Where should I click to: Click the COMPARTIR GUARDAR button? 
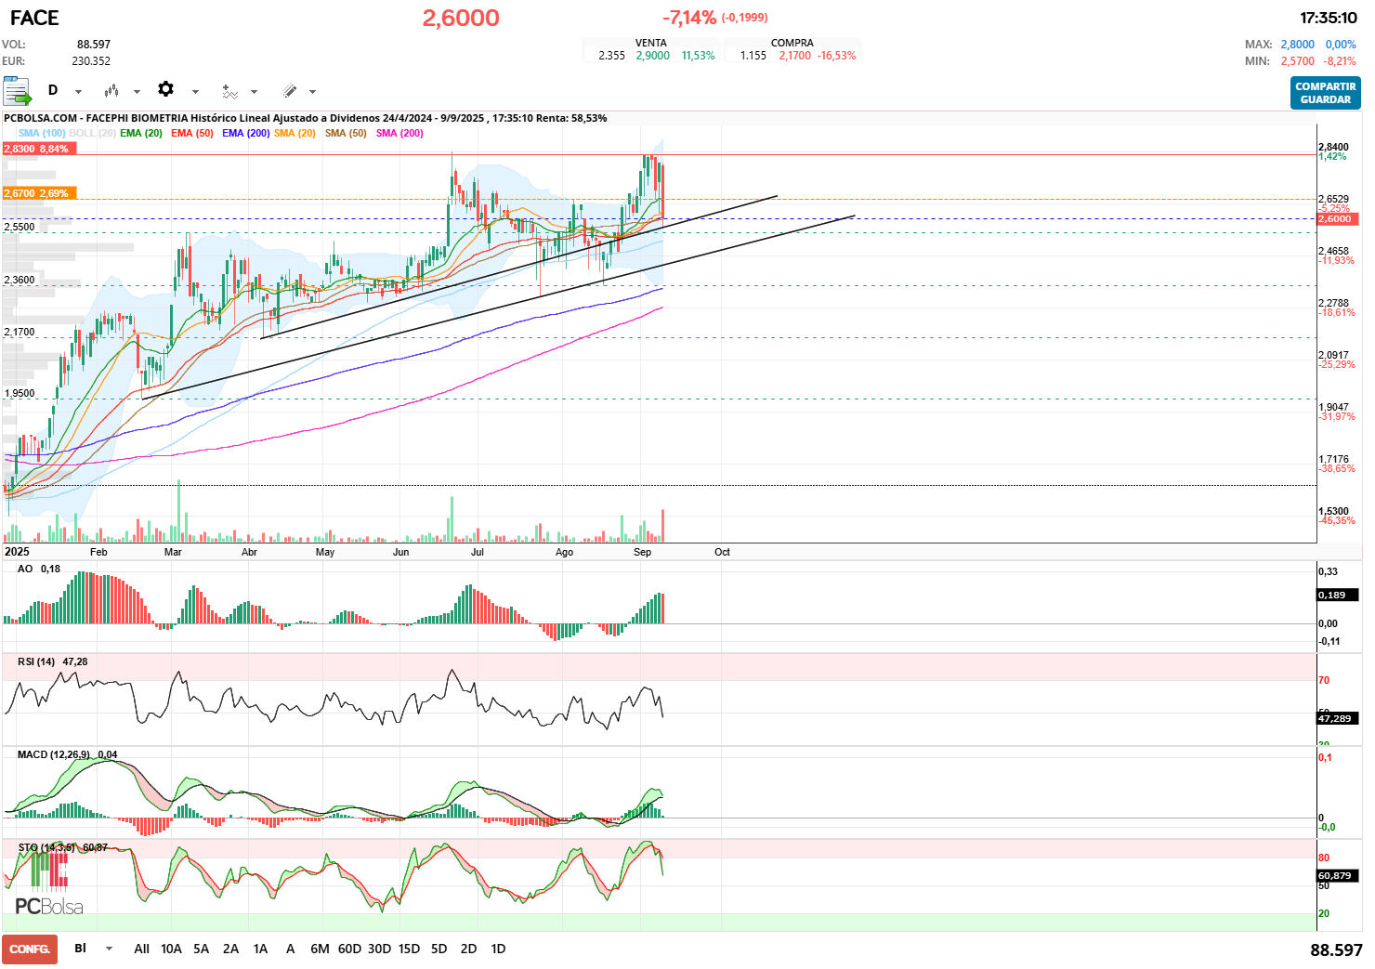point(1325,93)
